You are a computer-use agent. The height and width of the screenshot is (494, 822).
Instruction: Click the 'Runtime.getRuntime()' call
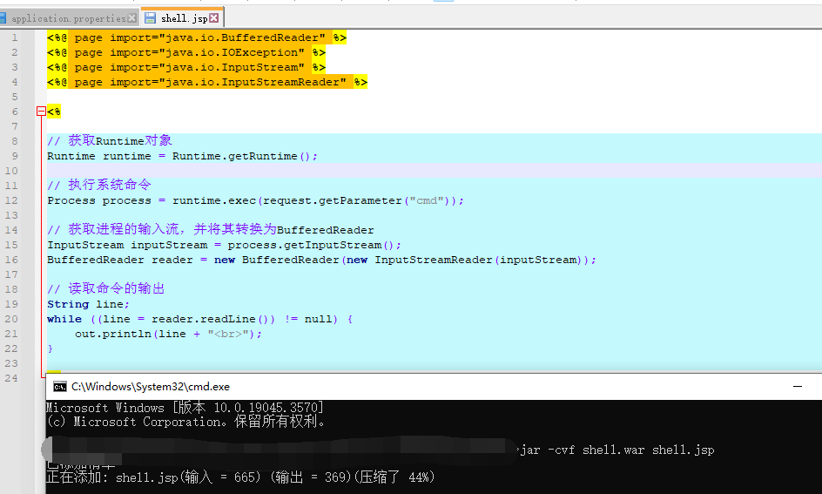pyautogui.click(x=242, y=156)
